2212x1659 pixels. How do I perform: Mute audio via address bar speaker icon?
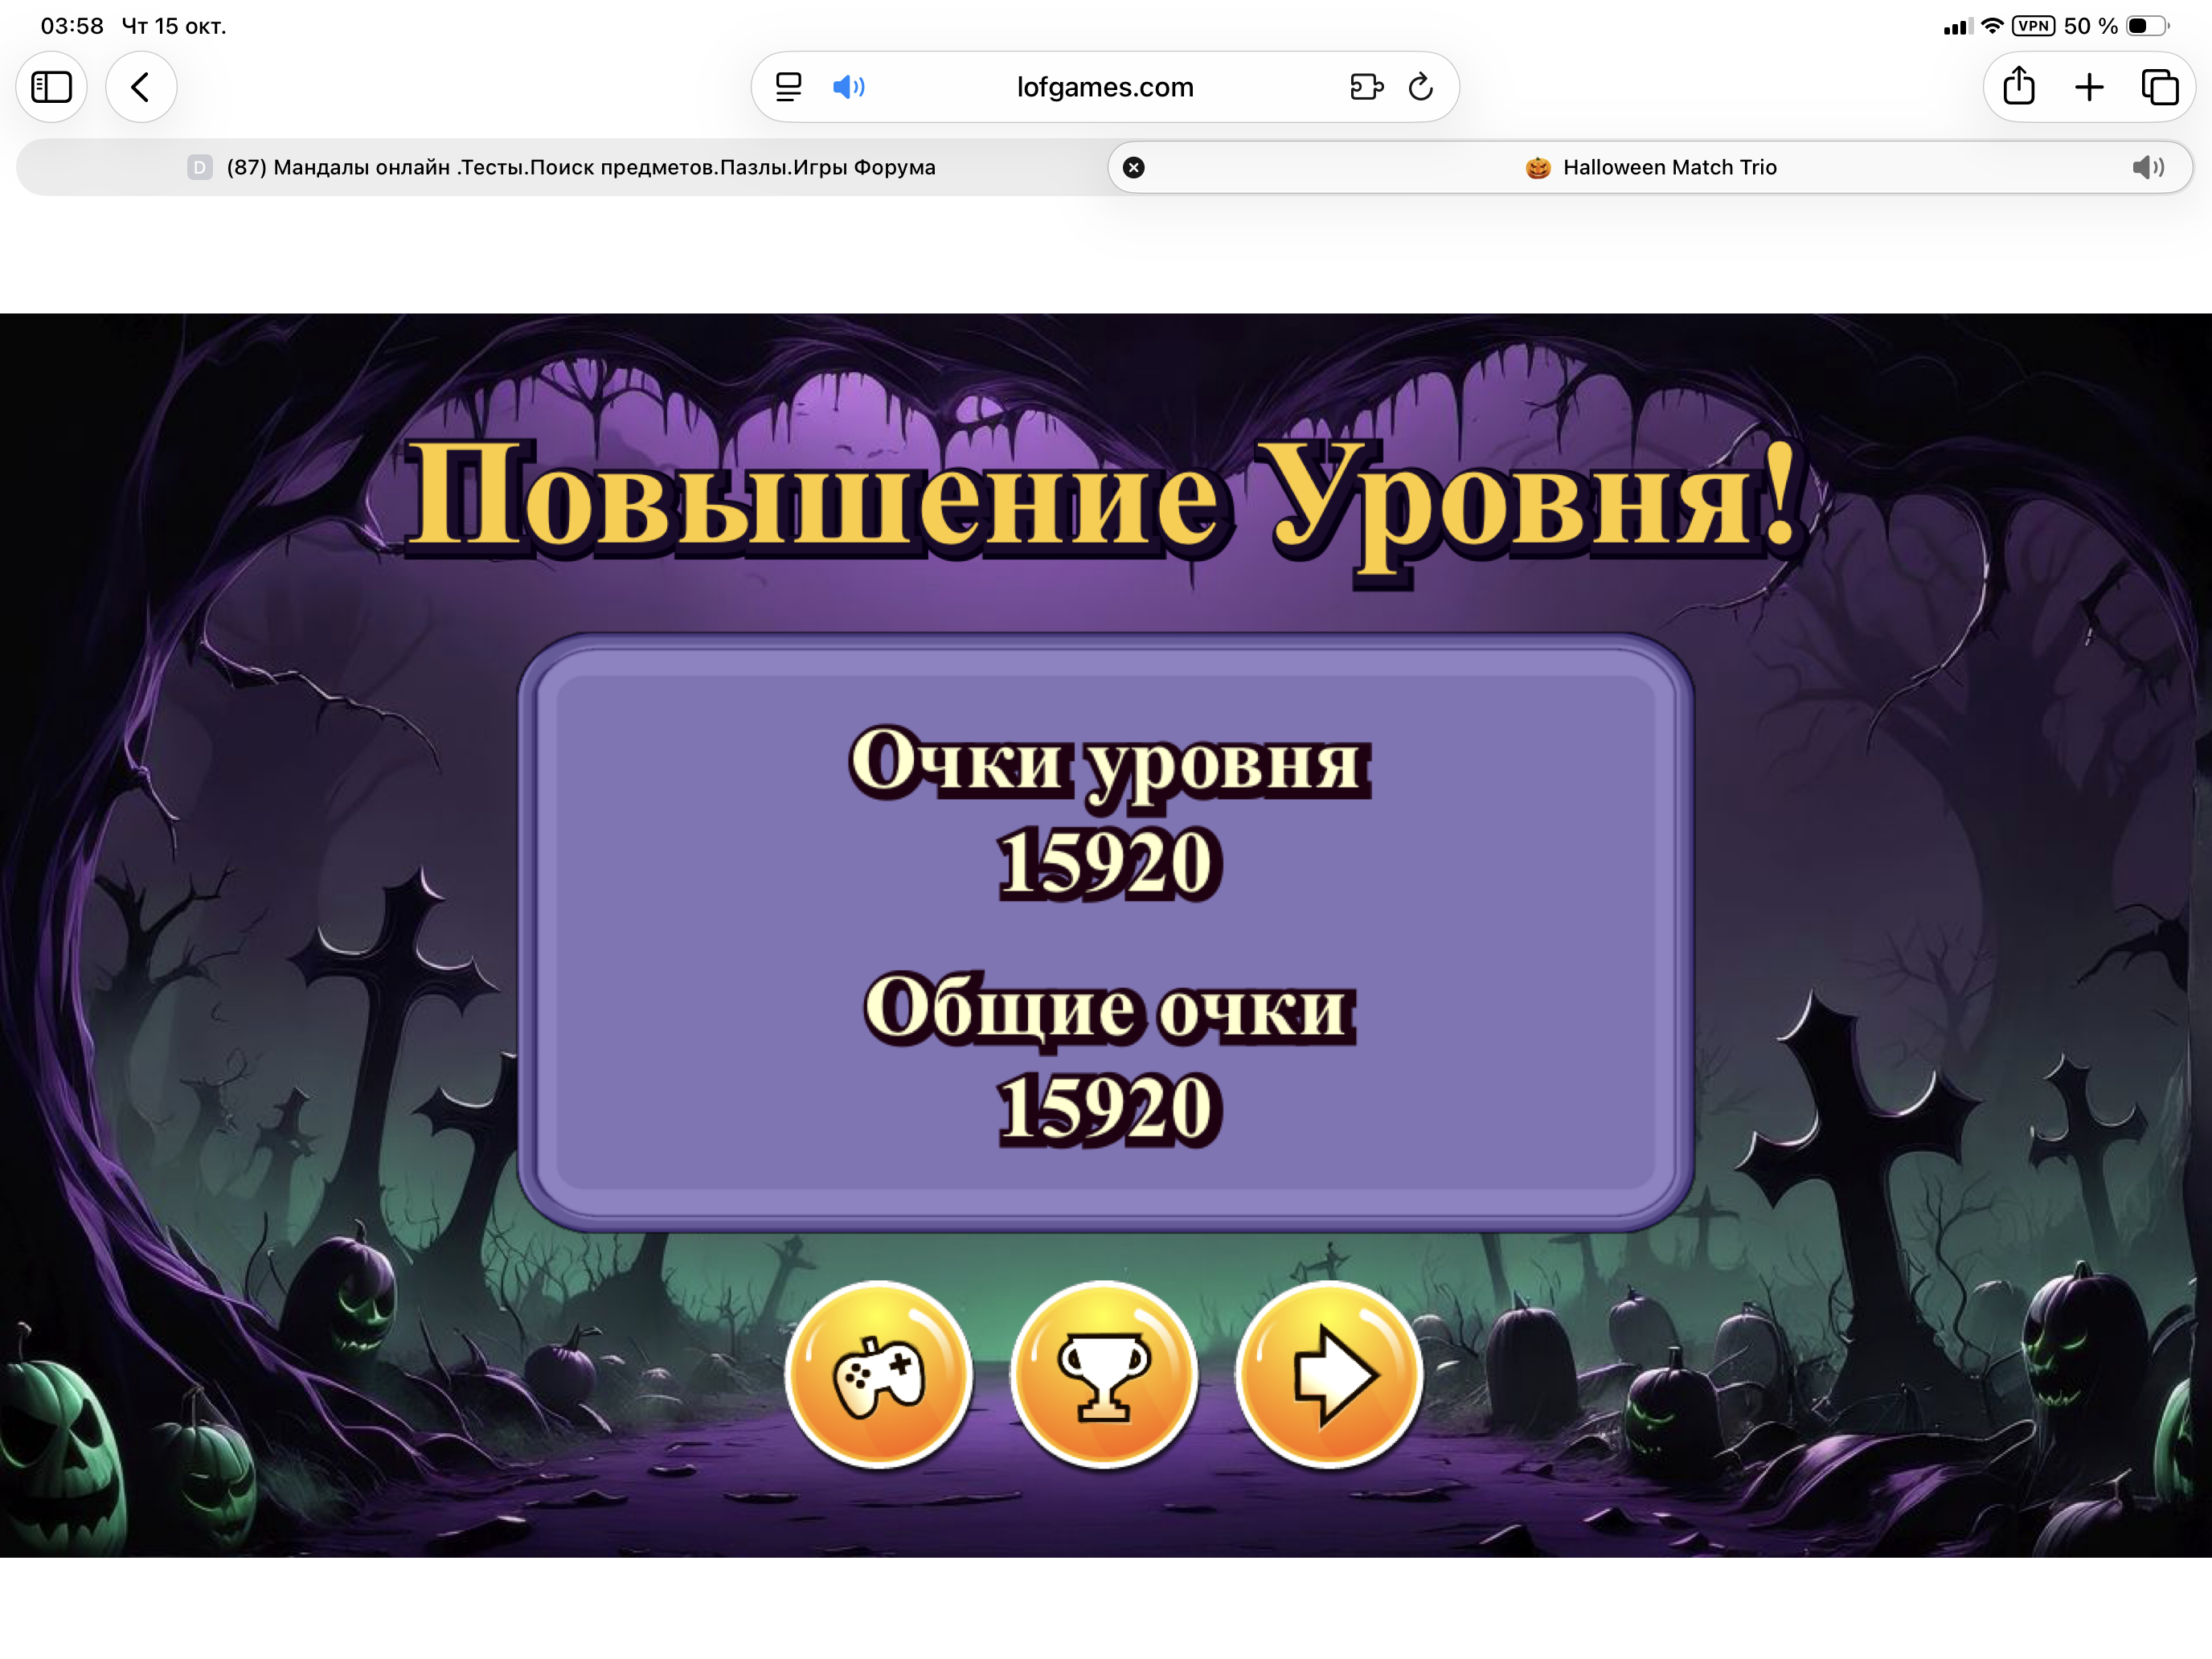848,87
